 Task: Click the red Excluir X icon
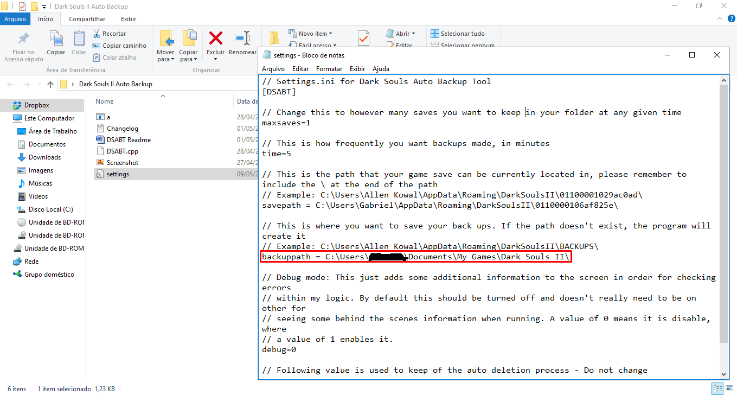(x=216, y=38)
